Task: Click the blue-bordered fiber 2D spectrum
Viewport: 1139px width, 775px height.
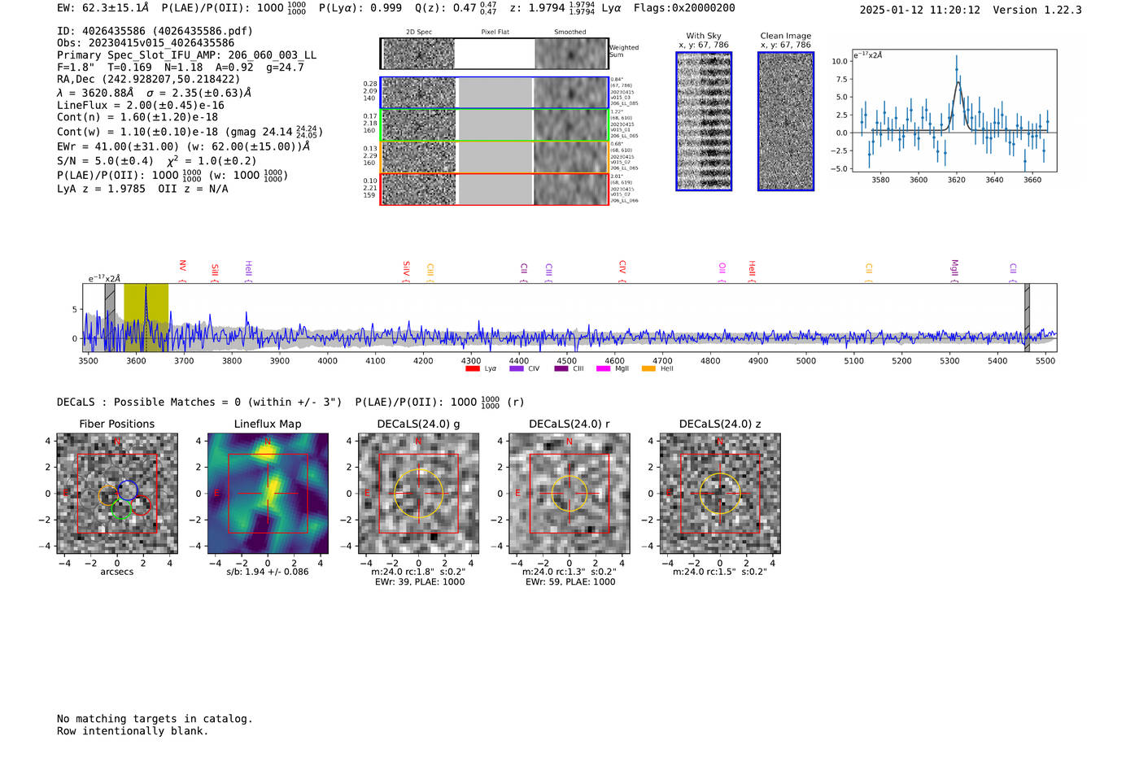Action: point(495,93)
